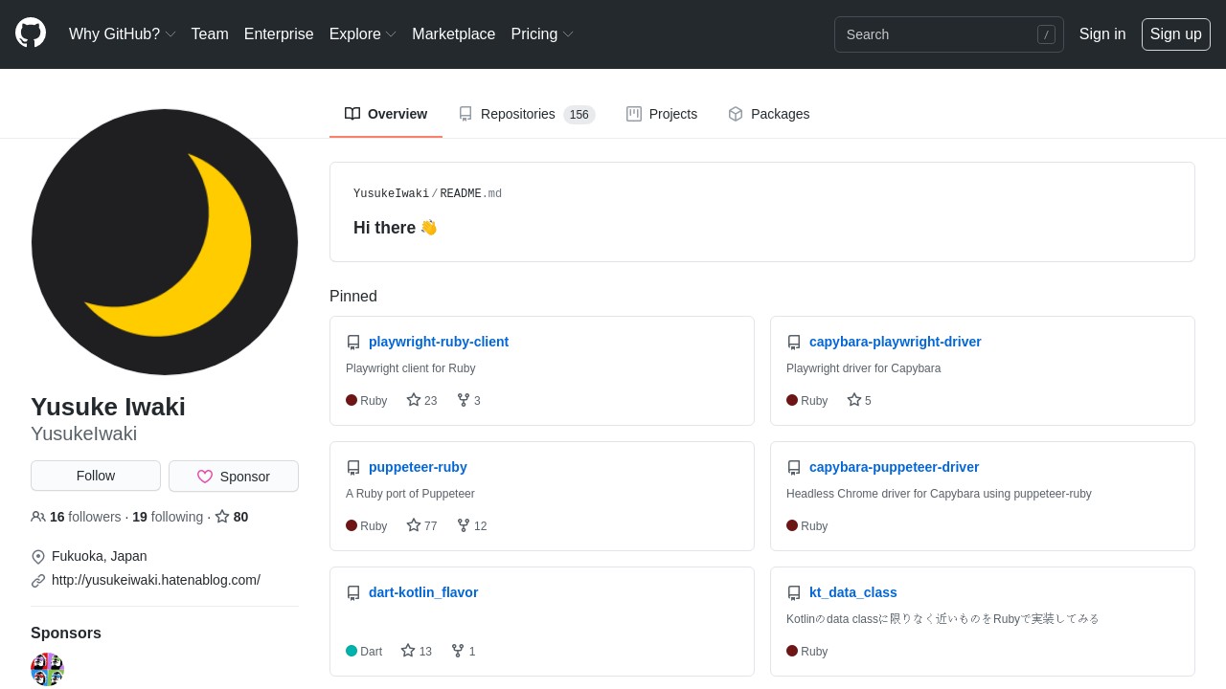Viewport: 1226px width, 689px height.
Task: Click the Sponsor button
Action: 234,477
